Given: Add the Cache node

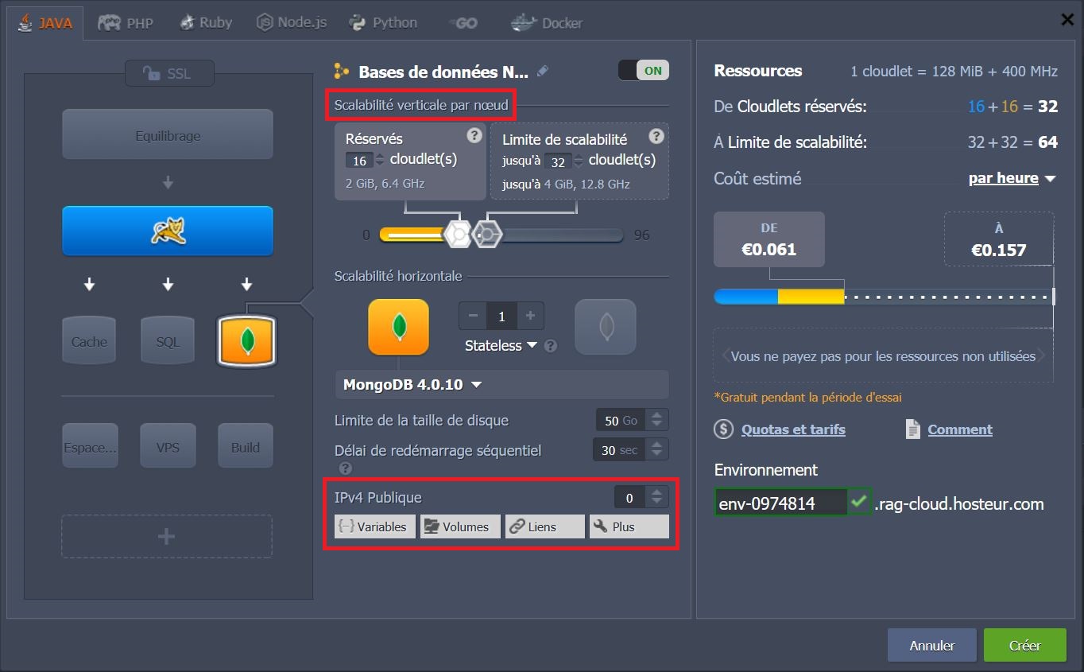Looking at the screenshot, I should 89,341.
